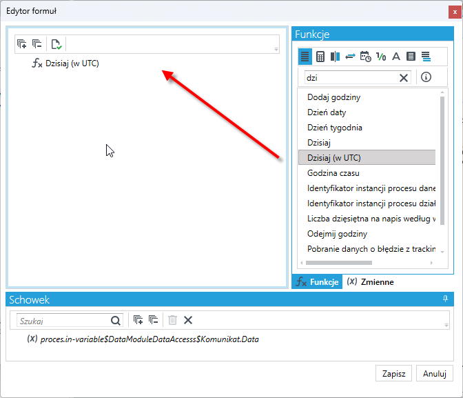Show all functions category icon
463x398 pixels.
(305, 56)
